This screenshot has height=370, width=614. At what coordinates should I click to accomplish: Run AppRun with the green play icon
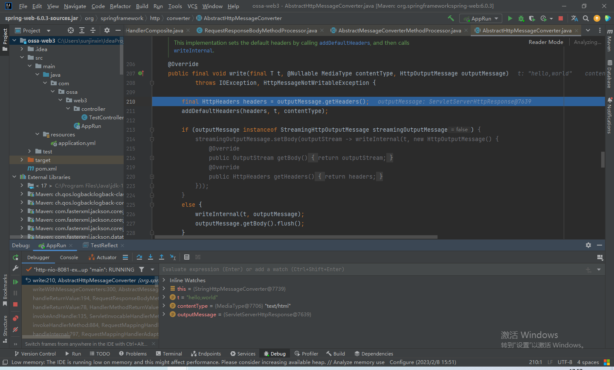pyautogui.click(x=510, y=18)
